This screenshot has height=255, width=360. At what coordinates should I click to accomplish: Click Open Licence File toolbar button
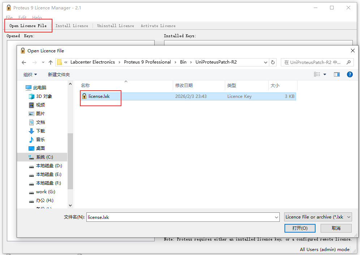(28, 26)
